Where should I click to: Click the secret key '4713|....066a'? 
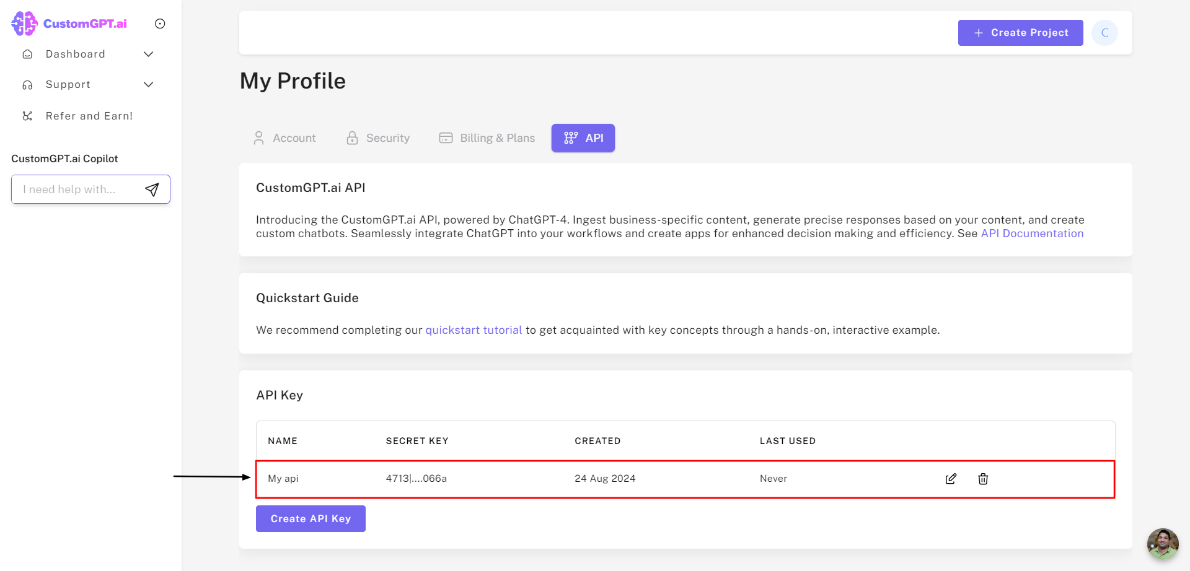click(416, 479)
